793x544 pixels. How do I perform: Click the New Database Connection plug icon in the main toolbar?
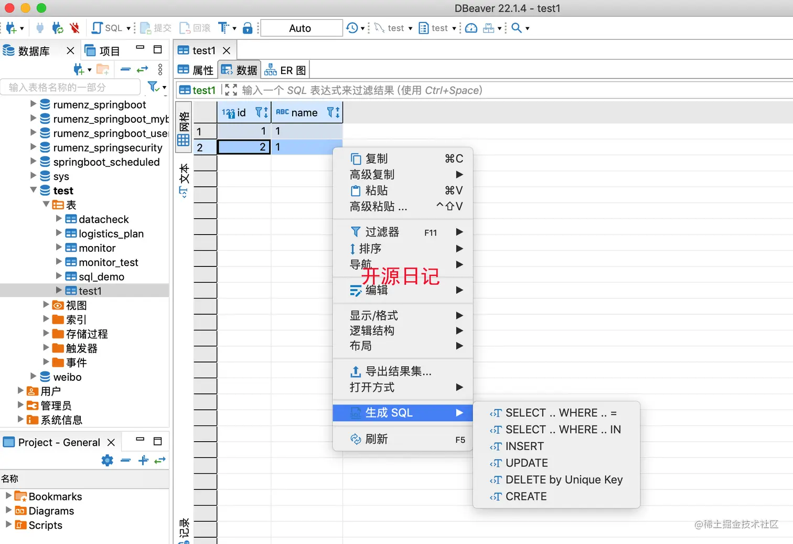pyautogui.click(x=11, y=28)
